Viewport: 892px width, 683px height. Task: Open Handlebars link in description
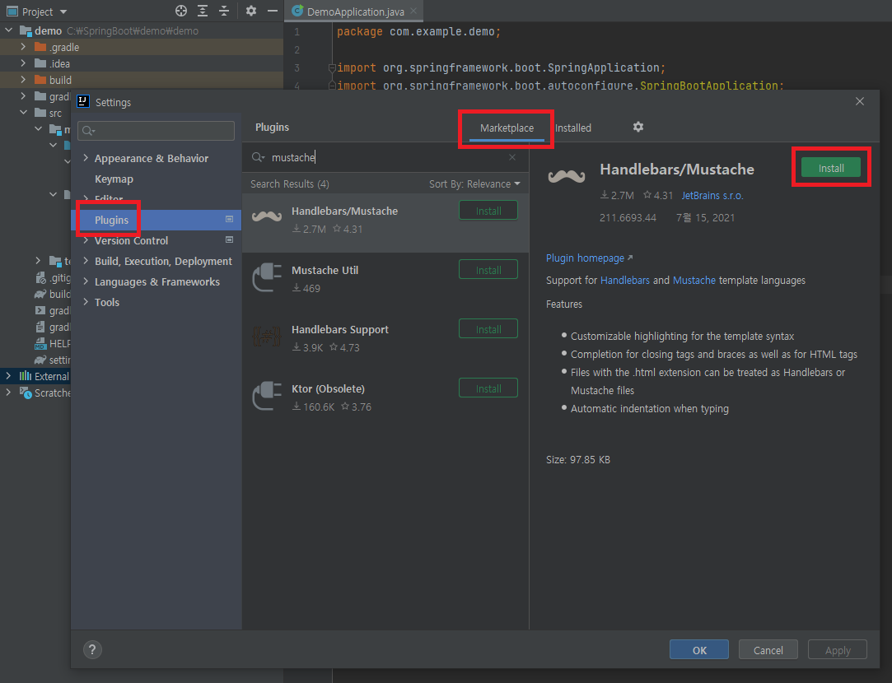pyautogui.click(x=624, y=280)
